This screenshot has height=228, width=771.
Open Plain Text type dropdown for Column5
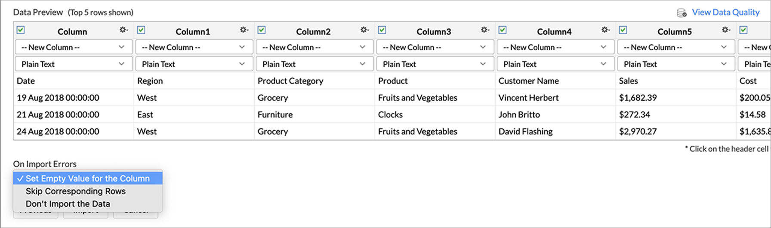click(x=676, y=64)
